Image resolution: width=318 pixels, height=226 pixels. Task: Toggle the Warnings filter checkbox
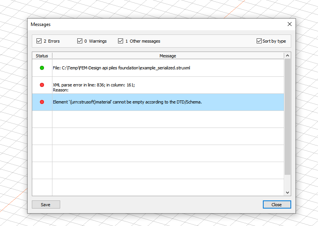click(80, 41)
